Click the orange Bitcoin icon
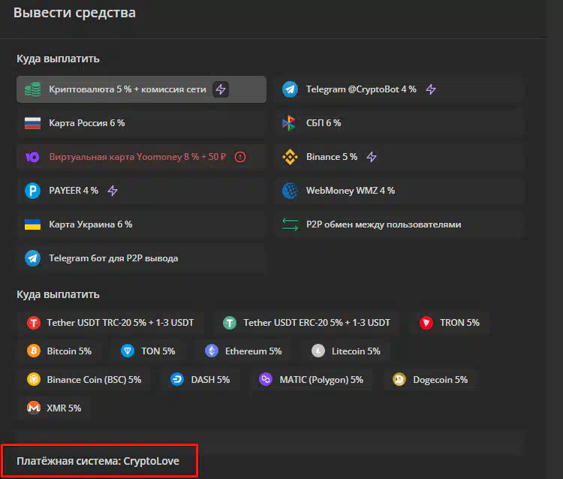 click(34, 351)
